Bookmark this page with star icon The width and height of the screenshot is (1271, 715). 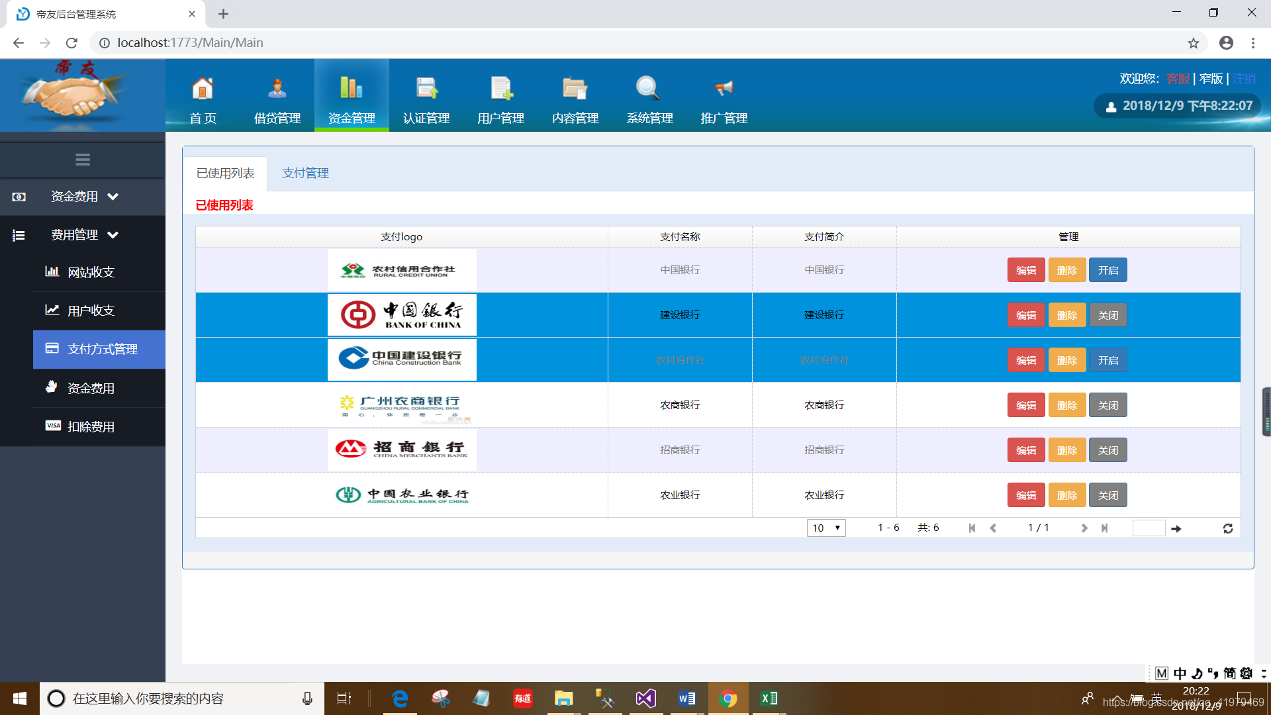point(1193,43)
